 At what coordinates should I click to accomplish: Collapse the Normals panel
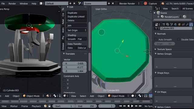156,34
